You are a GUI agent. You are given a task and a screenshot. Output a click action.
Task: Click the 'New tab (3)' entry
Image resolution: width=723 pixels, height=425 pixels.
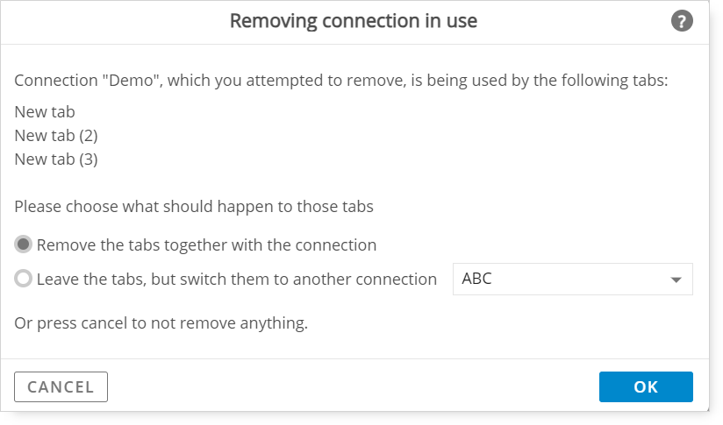pyautogui.click(x=56, y=159)
